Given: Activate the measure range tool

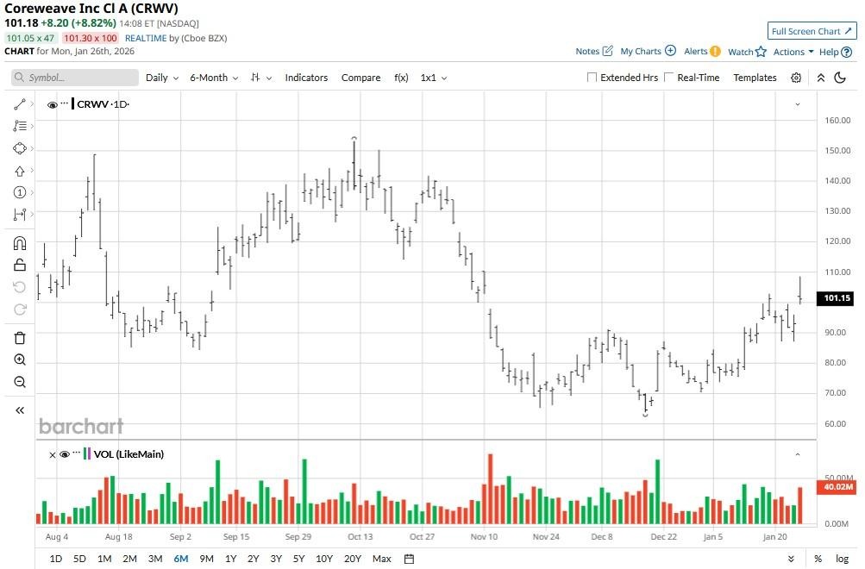Looking at the screenshot, I should 19,215.
